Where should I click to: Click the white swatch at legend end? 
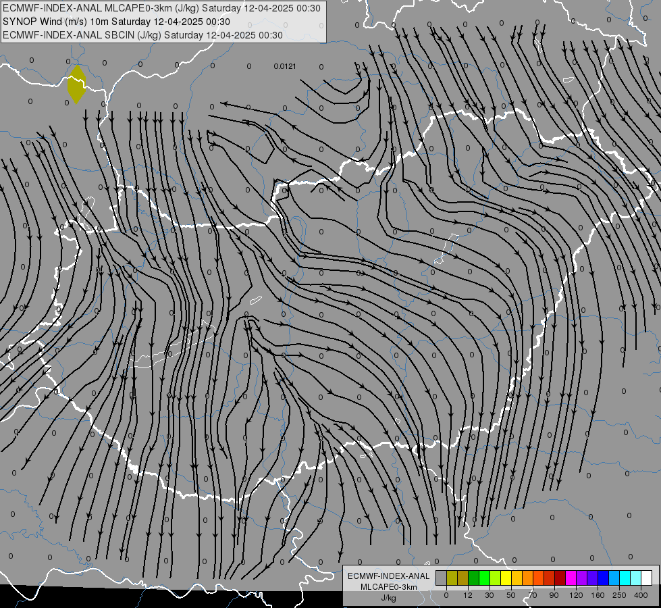[x=647, y=578]
